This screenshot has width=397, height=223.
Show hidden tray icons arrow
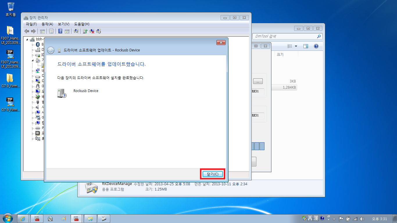pyautogui.click(x=334, y=219)
